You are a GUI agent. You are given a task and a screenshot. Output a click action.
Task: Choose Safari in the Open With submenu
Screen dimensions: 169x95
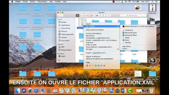(126, 40)
